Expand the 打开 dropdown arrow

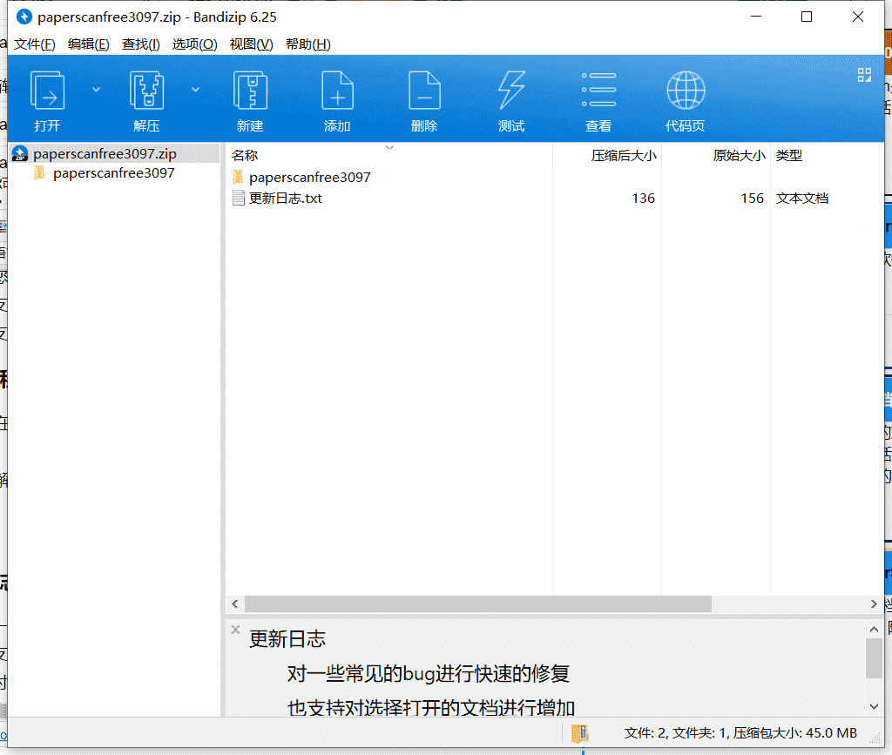pyautogui.click(x=96, y=89)
